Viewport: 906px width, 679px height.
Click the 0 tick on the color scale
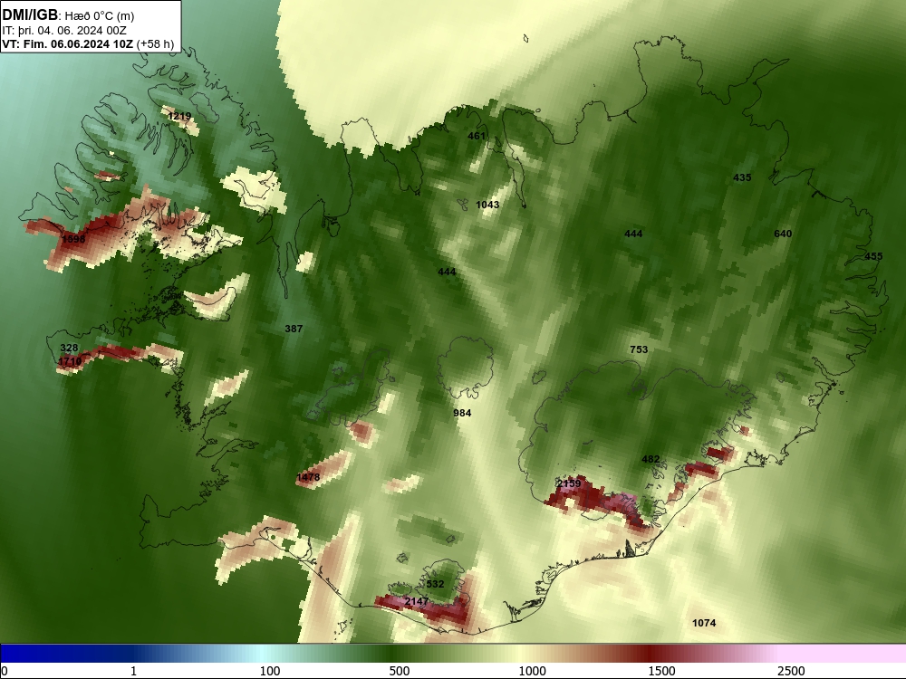pos(5,670)
